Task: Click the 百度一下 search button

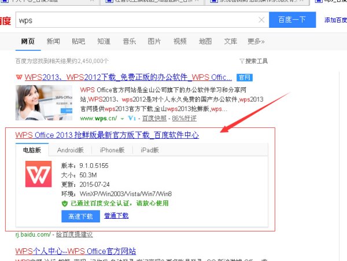Action: 292,20
